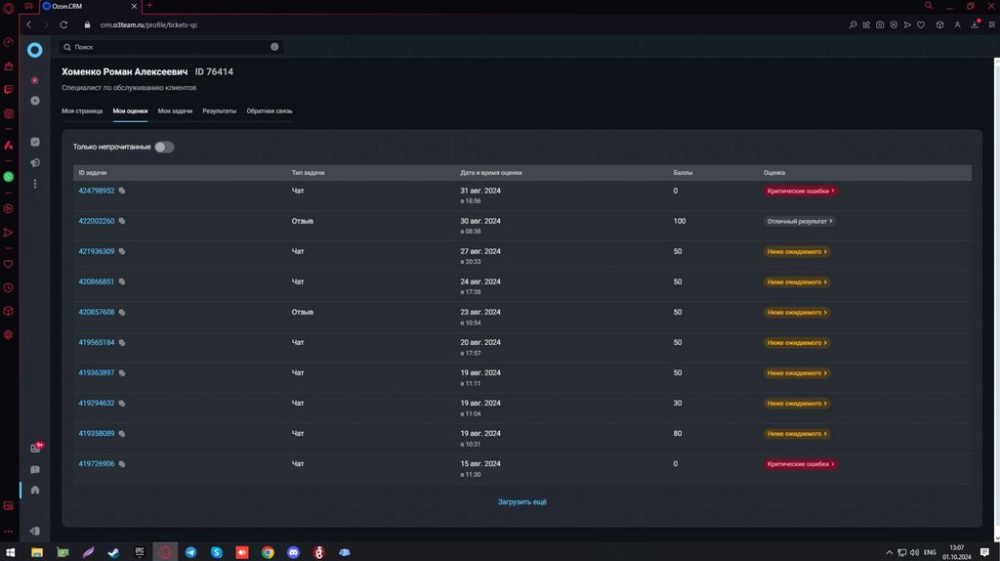Open a new browser tab with plus button
This screenshot has width=1000, height=561.
point(149,6)
